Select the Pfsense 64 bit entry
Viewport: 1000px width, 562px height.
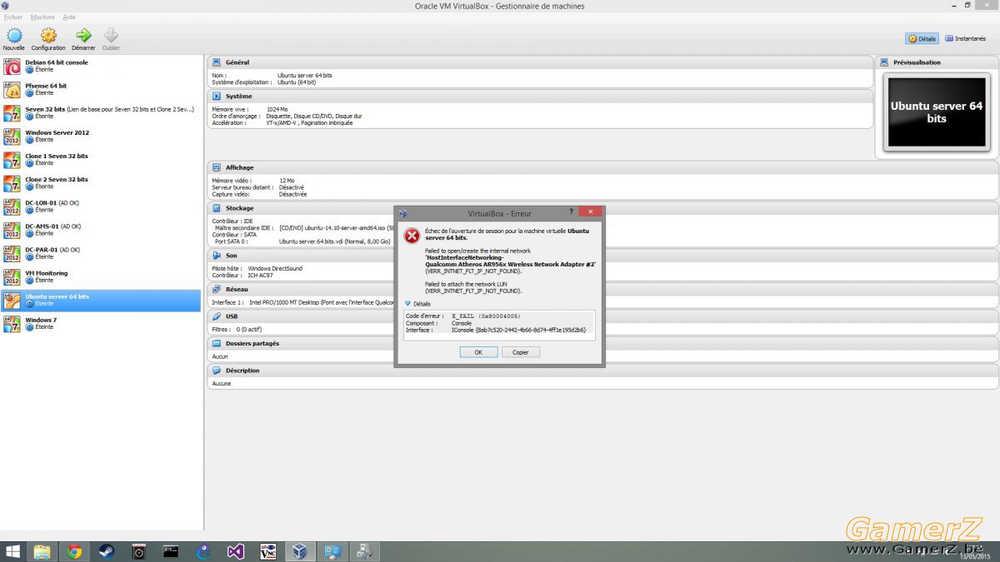click(101, 90)
